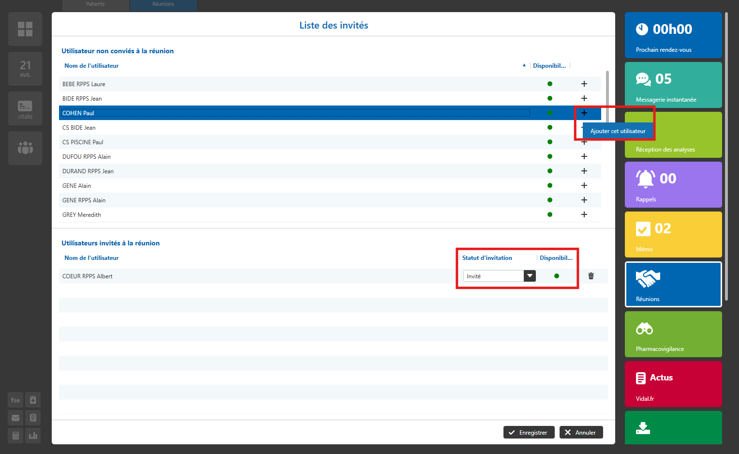Sort by Nom de l'utilisateur in uninvited list

coord(91,66)
